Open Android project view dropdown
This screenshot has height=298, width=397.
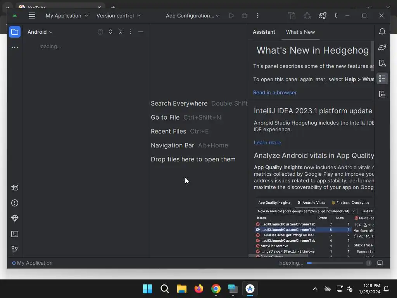pos(40,32)
